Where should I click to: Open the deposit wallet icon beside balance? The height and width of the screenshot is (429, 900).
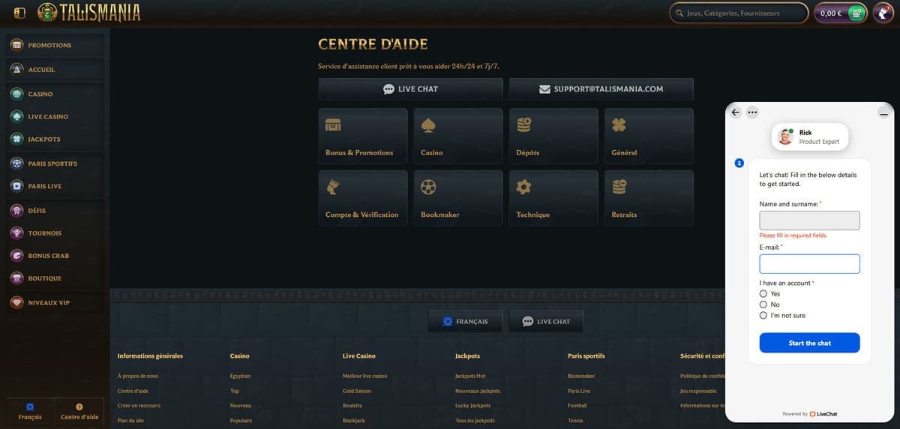click(x=857, y=13)
